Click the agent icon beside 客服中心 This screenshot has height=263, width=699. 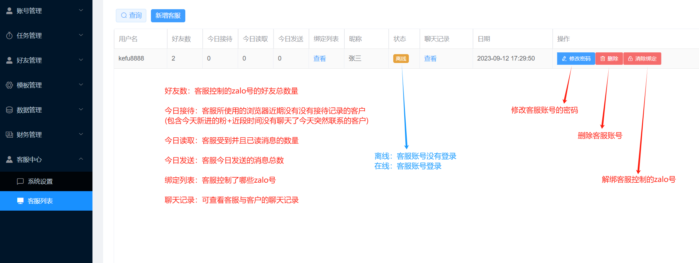pyautogui.click(x=10, y=160)
